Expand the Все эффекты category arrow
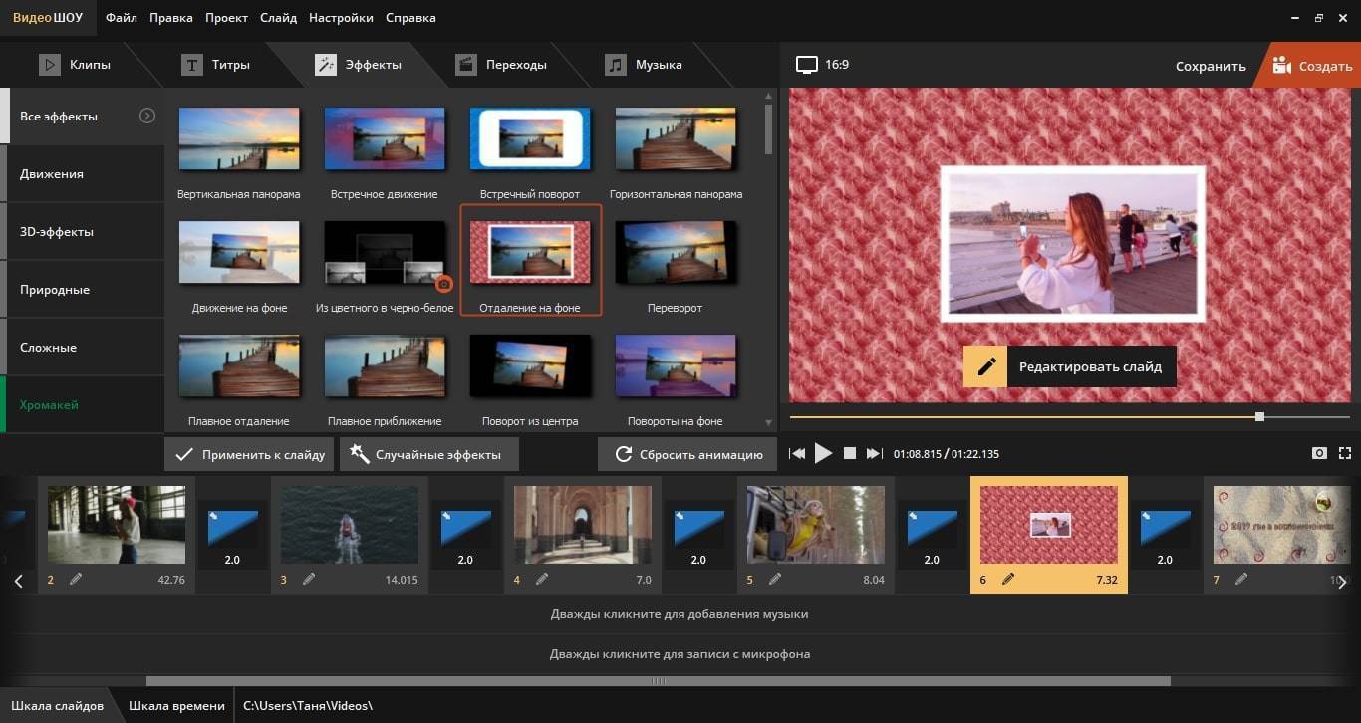 (x=147, y=116)
